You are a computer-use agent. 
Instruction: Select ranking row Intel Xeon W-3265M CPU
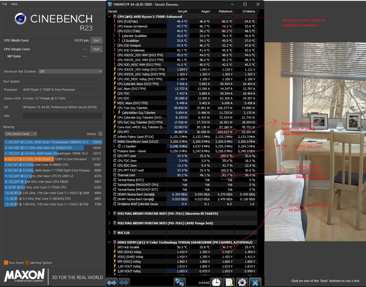click(53, 148)
